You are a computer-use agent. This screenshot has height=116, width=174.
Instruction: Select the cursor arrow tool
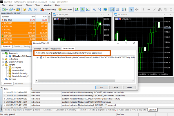point(131,10)
